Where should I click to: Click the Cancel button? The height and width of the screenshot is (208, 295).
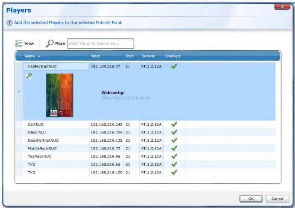(x=277, y=199)
